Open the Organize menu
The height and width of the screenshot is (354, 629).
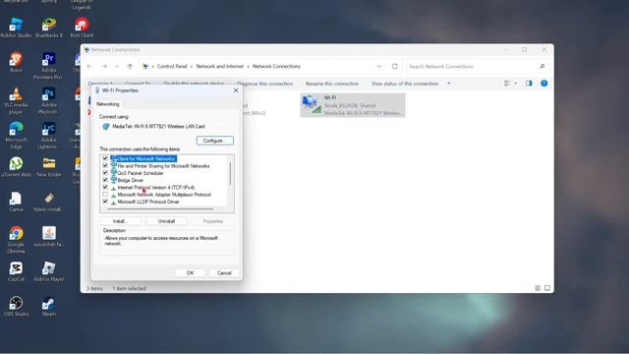click(100, 84)
